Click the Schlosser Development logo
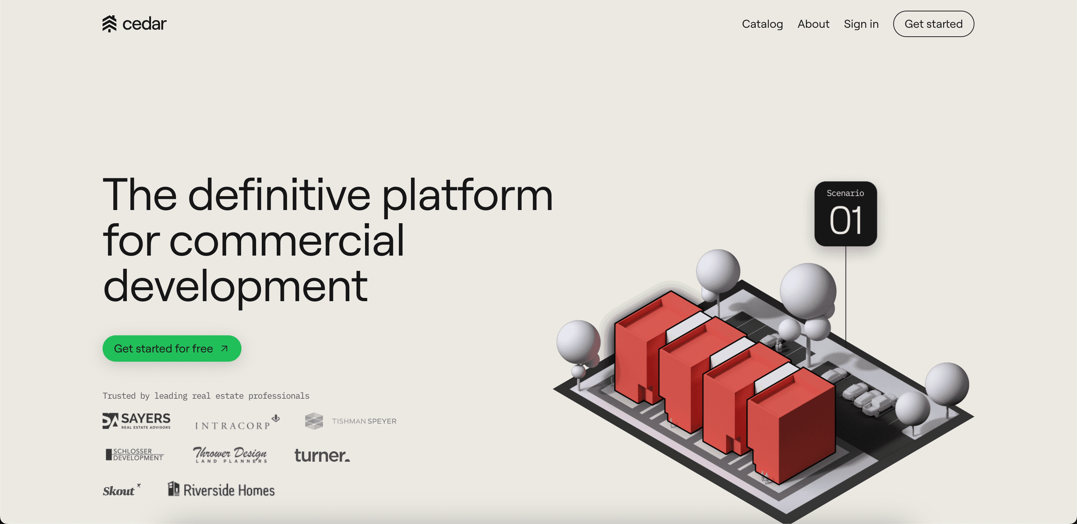 click(135, 454)
